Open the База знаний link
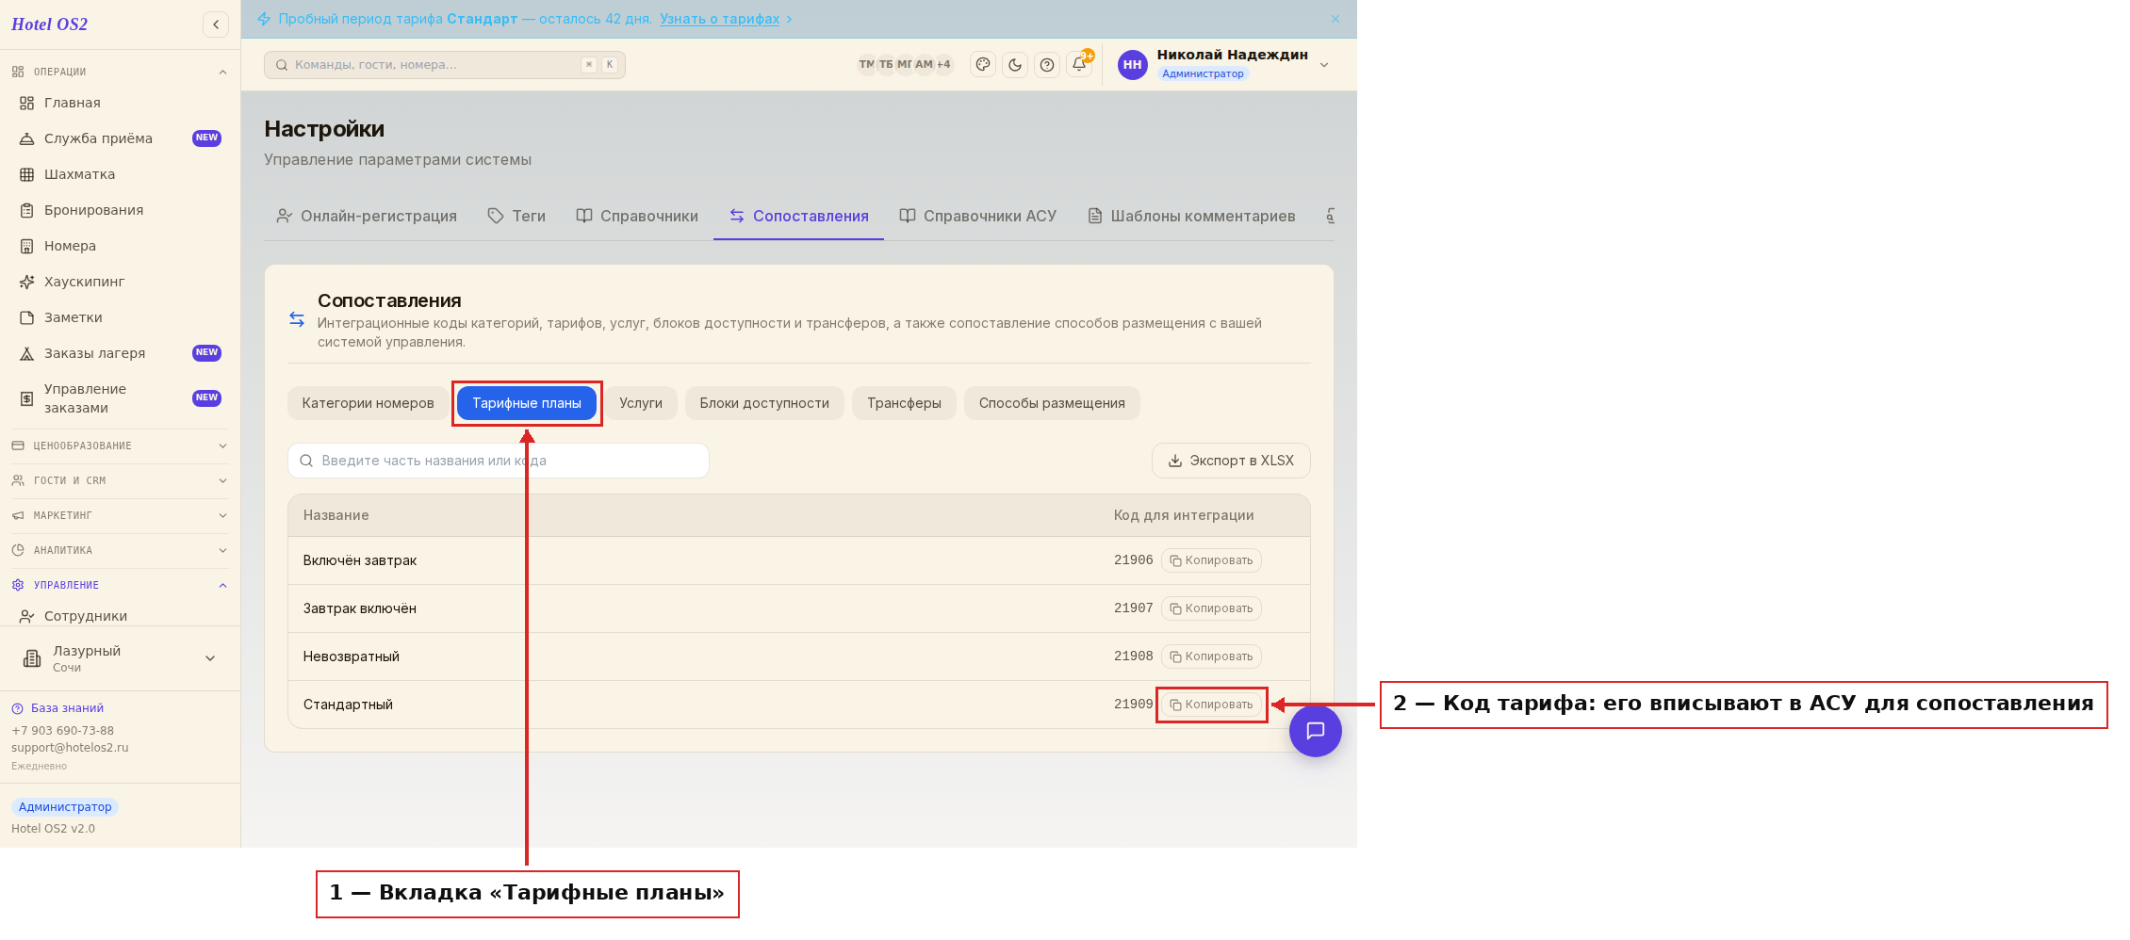The image size is (2130, 940). [57, 708]
